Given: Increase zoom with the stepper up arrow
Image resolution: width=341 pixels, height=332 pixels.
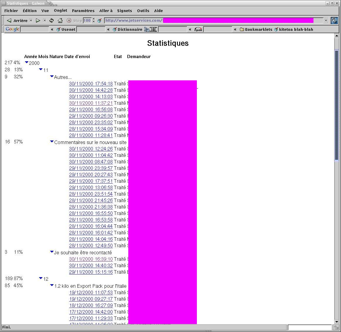Looking at the screenshot, I should pyautogui.click(x=93, y=19).
